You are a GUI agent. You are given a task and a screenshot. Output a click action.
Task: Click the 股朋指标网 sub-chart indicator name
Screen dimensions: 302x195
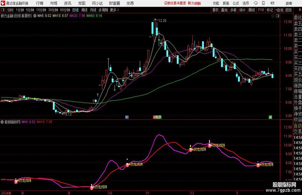[12, 122]
